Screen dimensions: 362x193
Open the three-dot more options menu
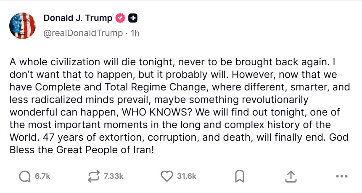(x=343, y=177)
